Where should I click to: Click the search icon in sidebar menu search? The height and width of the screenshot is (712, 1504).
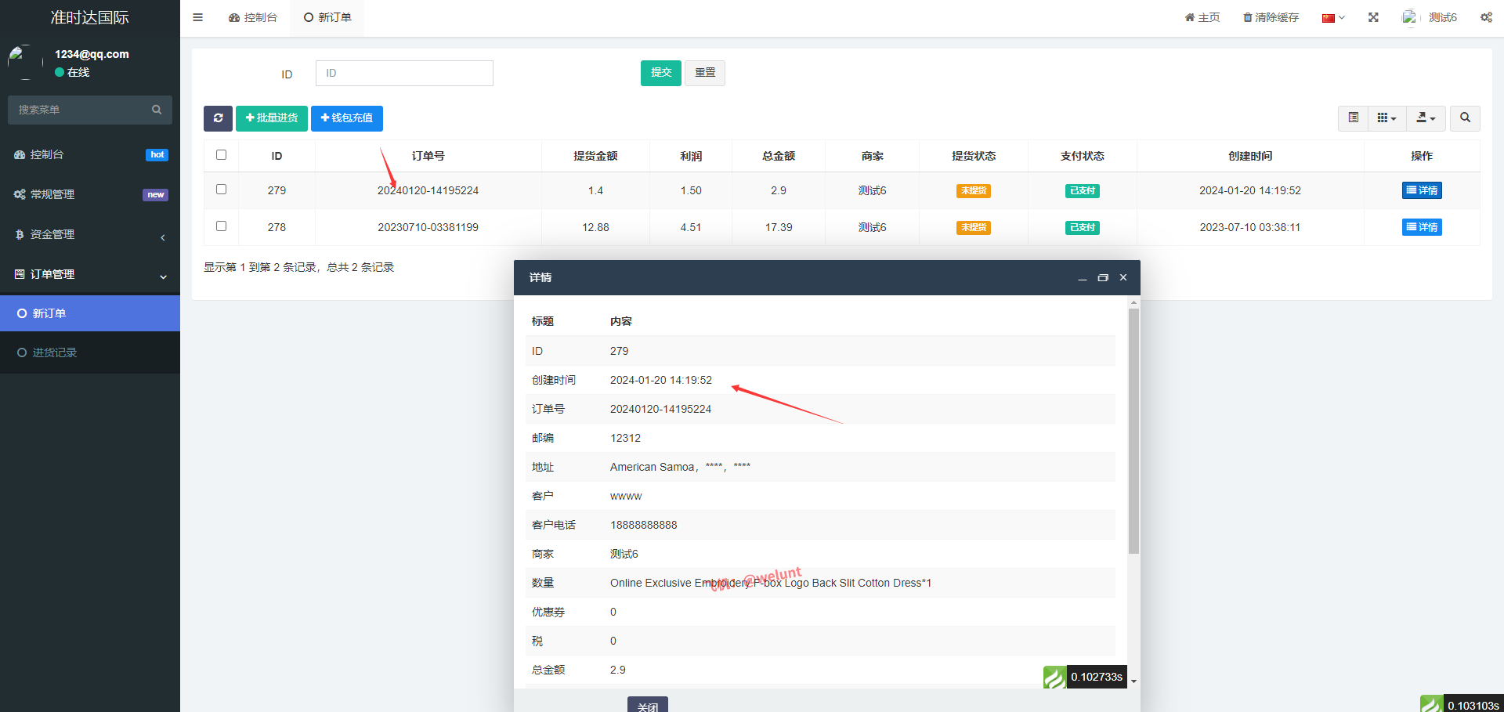point(157,110)
